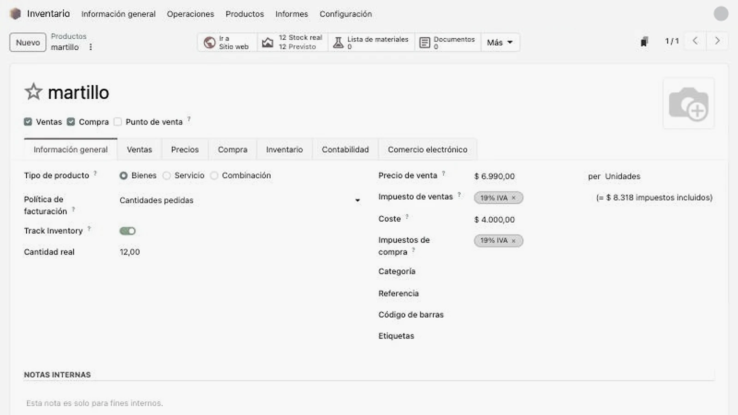Uncheck the Ventas checkbox
Screen dimensions: 738x415
coord(28,122)
